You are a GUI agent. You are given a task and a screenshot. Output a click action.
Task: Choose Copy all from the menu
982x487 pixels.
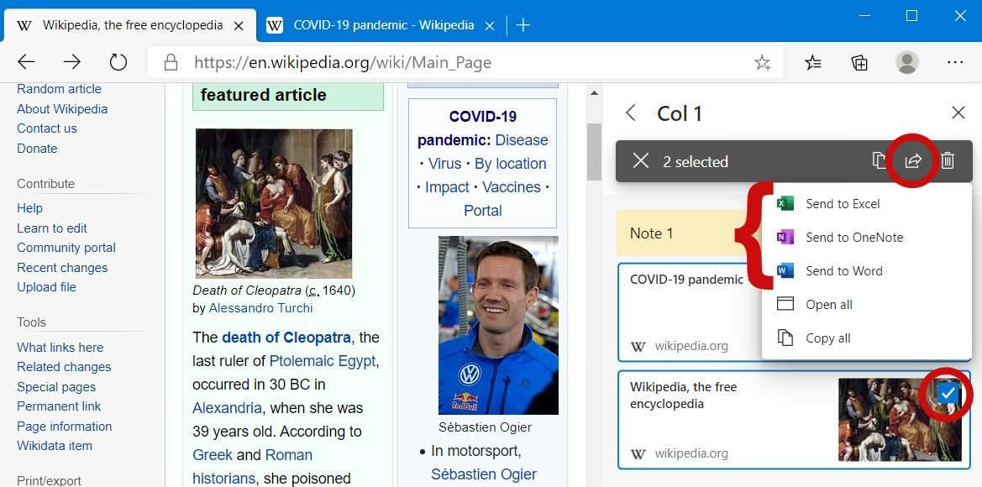(867, 338)
